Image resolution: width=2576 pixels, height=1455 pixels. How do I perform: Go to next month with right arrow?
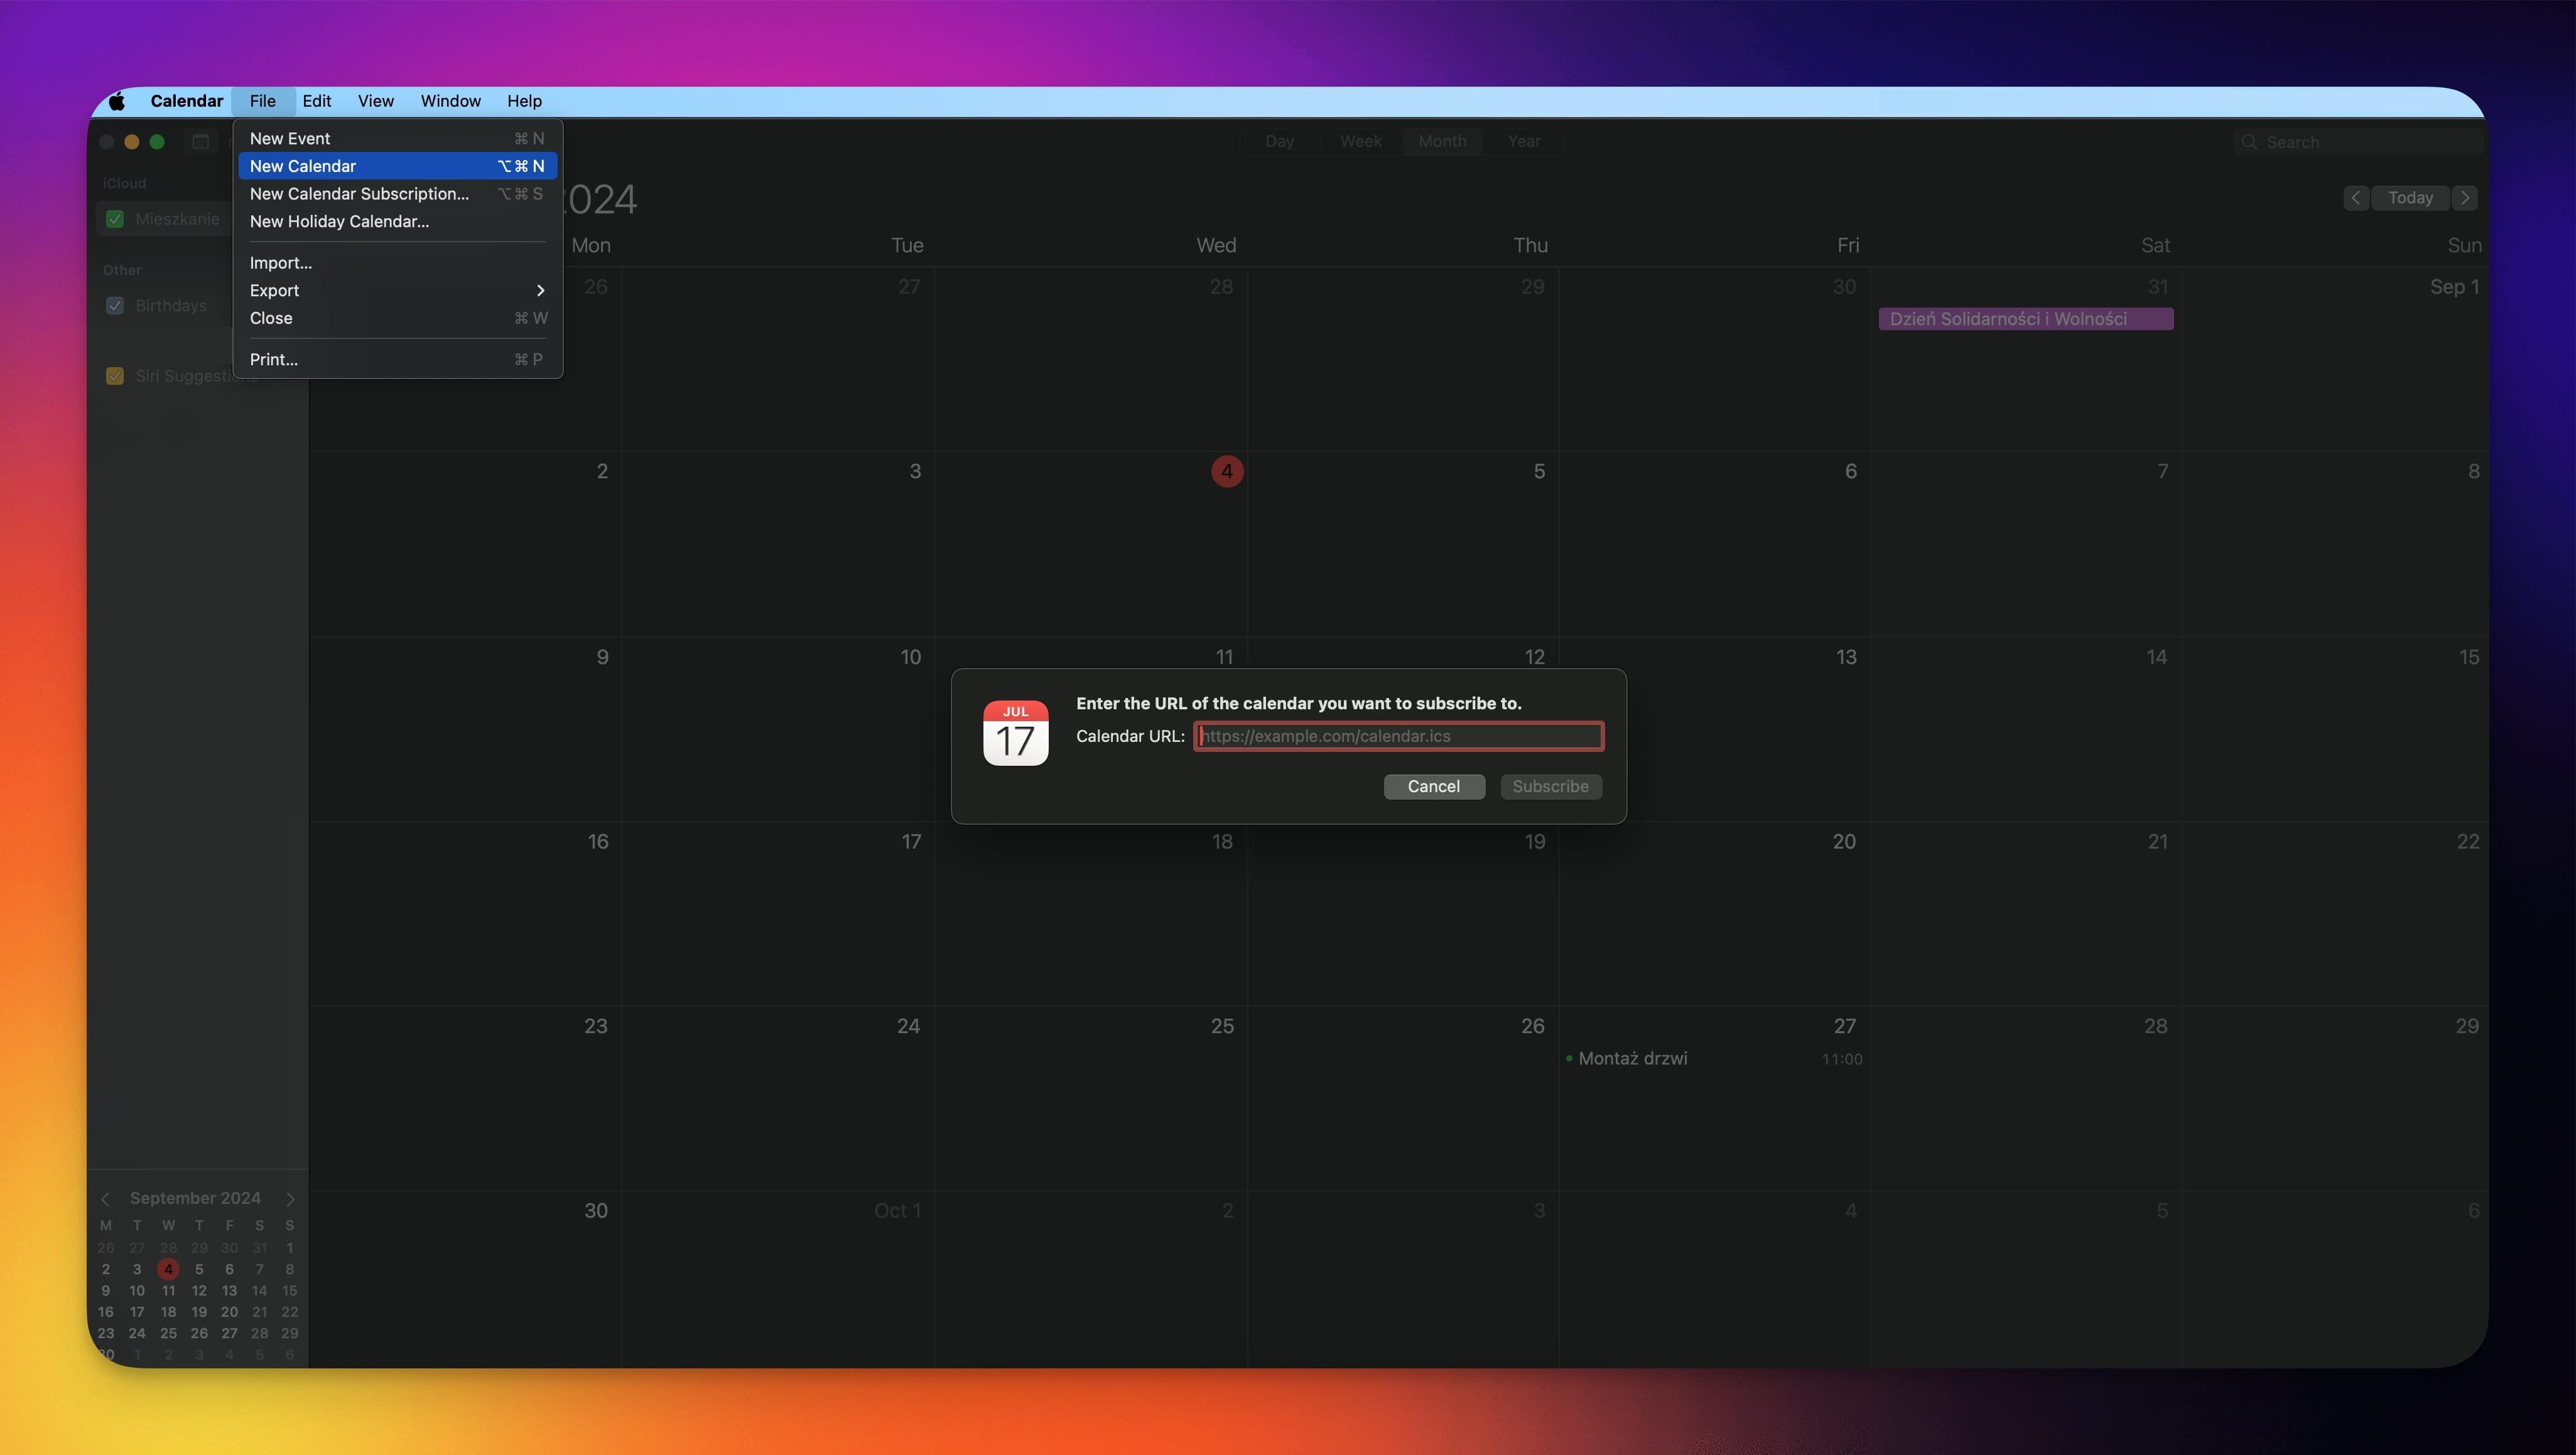[2466, 198]
